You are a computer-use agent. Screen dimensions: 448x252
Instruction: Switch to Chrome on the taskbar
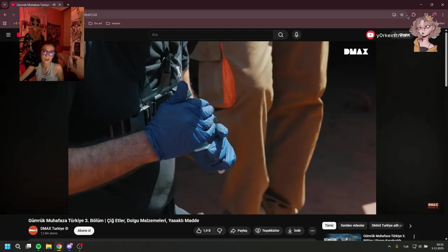point(59,246)
